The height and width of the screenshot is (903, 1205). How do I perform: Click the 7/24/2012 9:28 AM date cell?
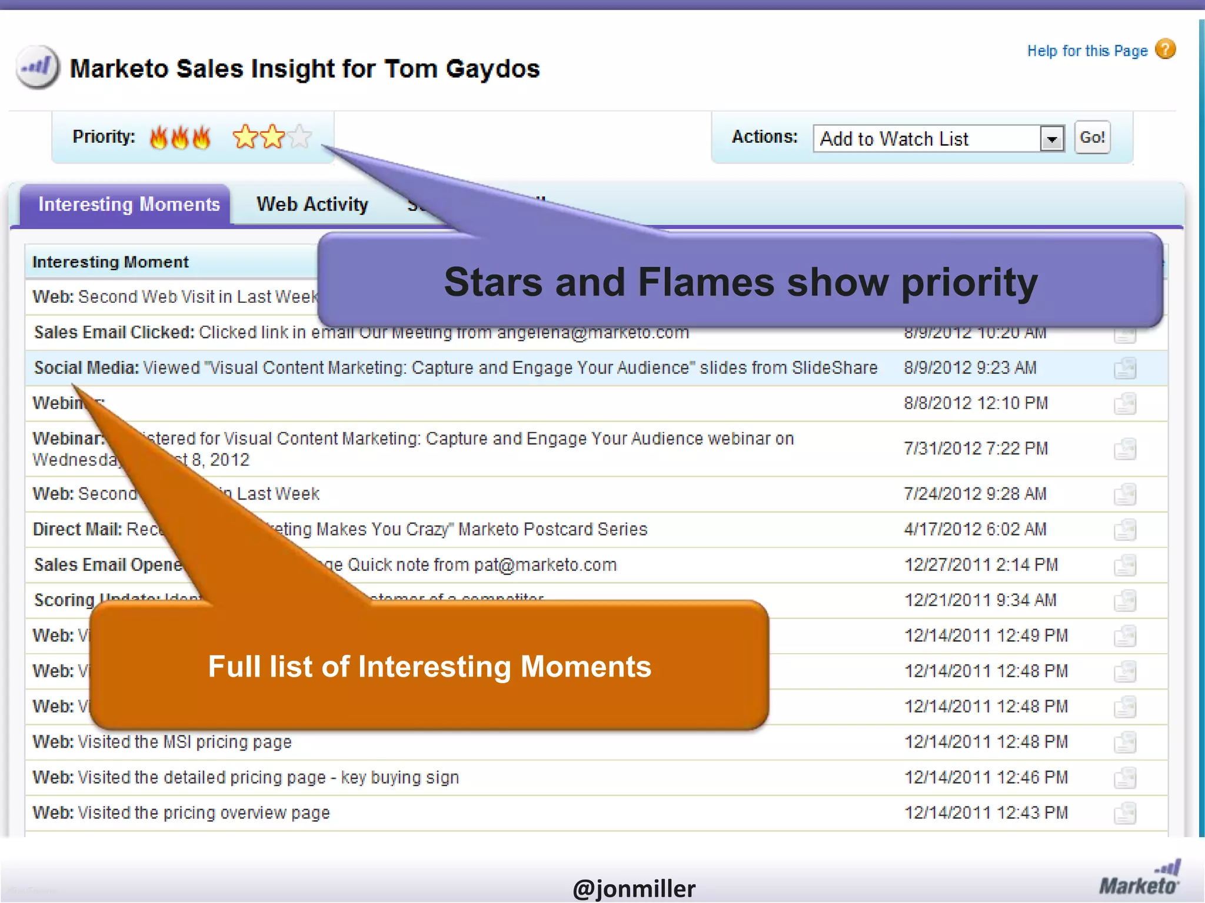[x=975, y=494]
